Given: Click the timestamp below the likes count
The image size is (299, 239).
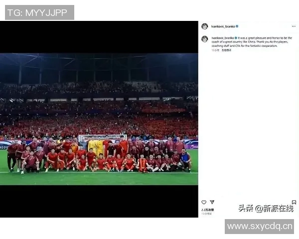Looking at the screenshot, I should 206,214.
